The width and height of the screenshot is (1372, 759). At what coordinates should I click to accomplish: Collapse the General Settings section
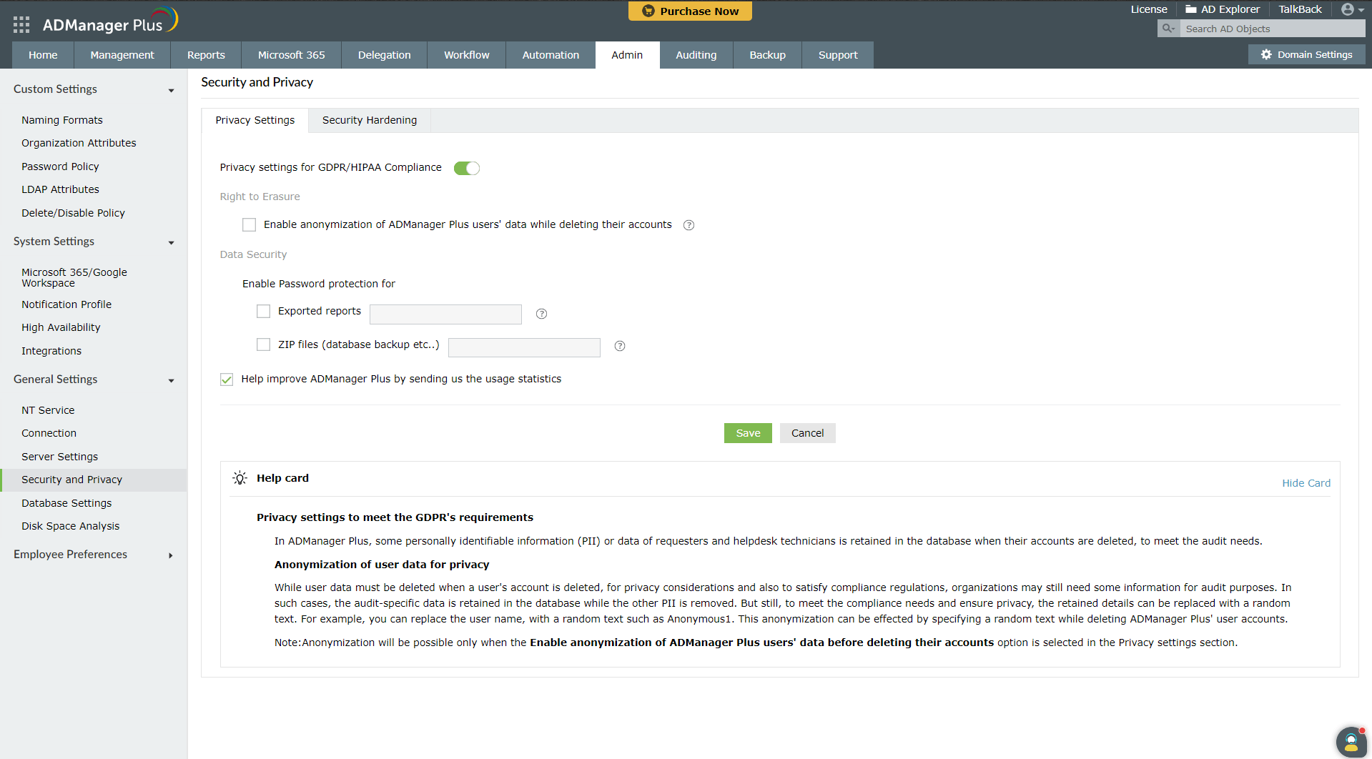coord(171,381)
